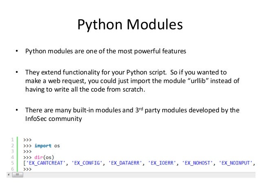The width and height of the screenshot is (260, 195).
Task: Click line number 4 in code gutter
Action: pos(13,157)
